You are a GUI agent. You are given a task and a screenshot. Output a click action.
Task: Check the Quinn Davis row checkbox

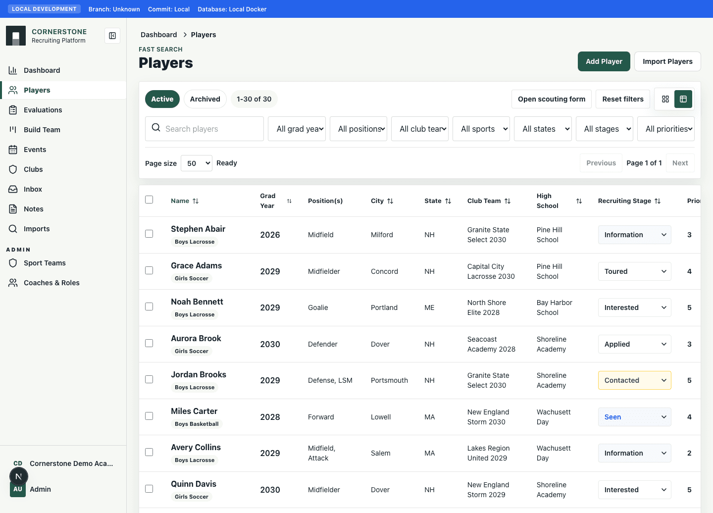pyautogui.click(x=149, y=489)
